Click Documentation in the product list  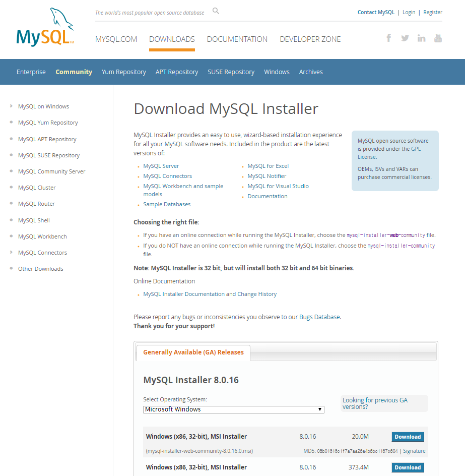pyautogui.click(x=268, y=196)
